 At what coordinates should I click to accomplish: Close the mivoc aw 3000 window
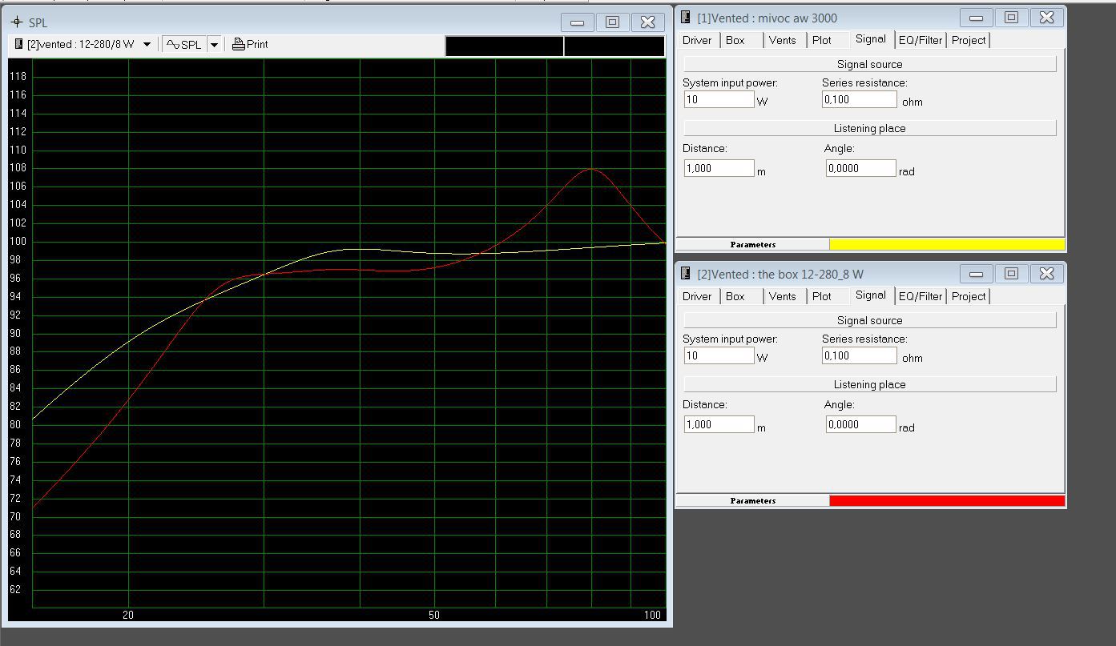tap(1046, 18)
